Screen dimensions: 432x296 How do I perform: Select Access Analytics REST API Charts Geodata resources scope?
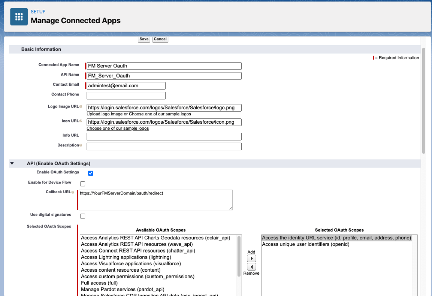tap(156, 238)
